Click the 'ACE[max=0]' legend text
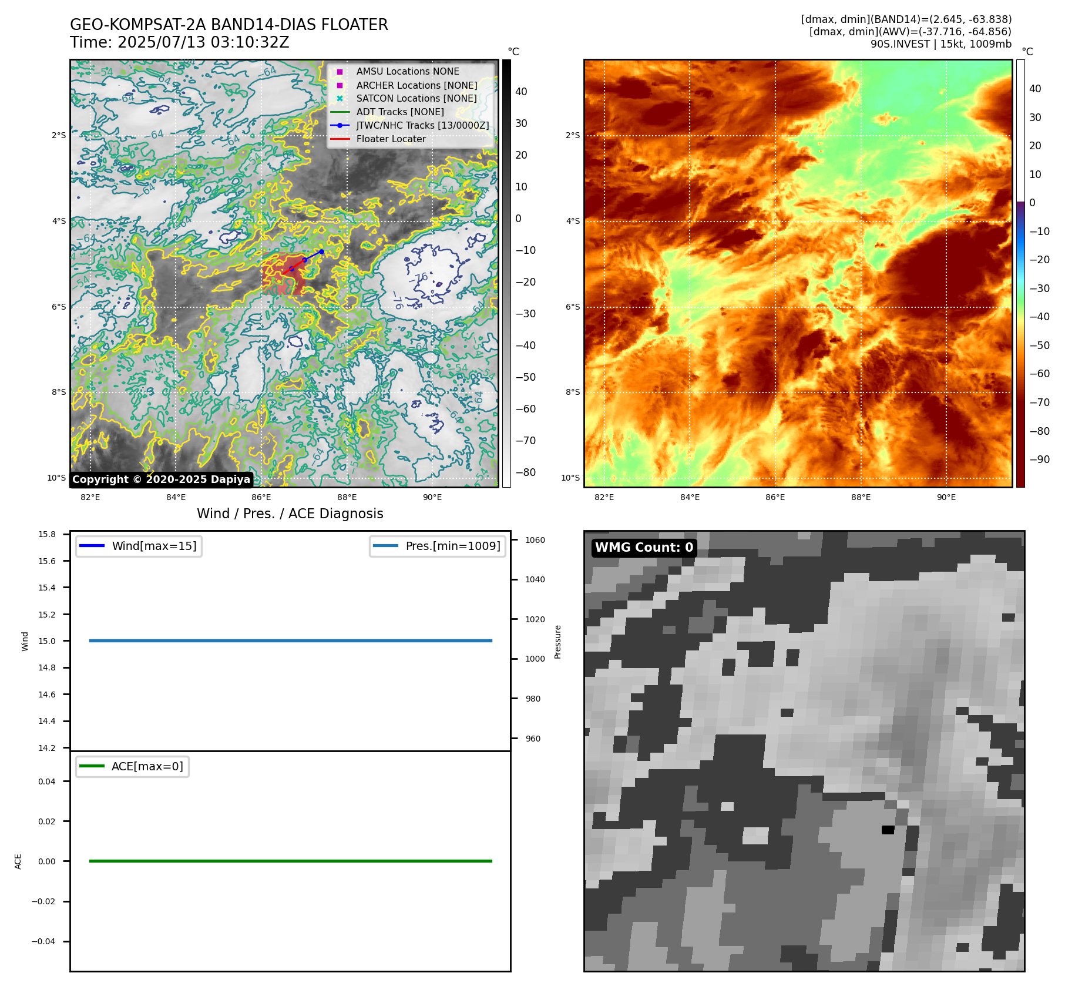The height and width of the screenshot is (993, 1065). [147, 766]
